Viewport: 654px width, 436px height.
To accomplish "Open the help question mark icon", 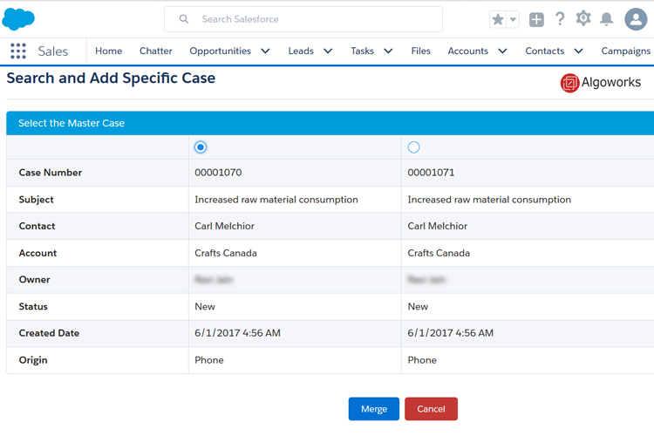I will 560,19.
